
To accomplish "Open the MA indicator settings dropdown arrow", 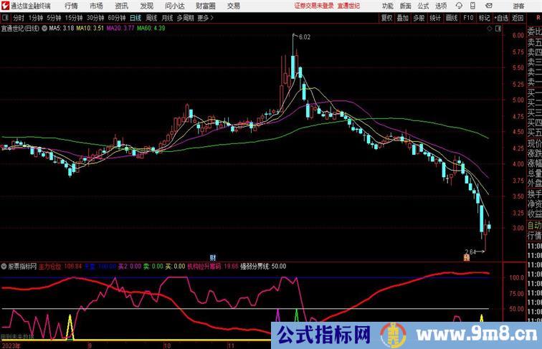I will pos(46,29).
